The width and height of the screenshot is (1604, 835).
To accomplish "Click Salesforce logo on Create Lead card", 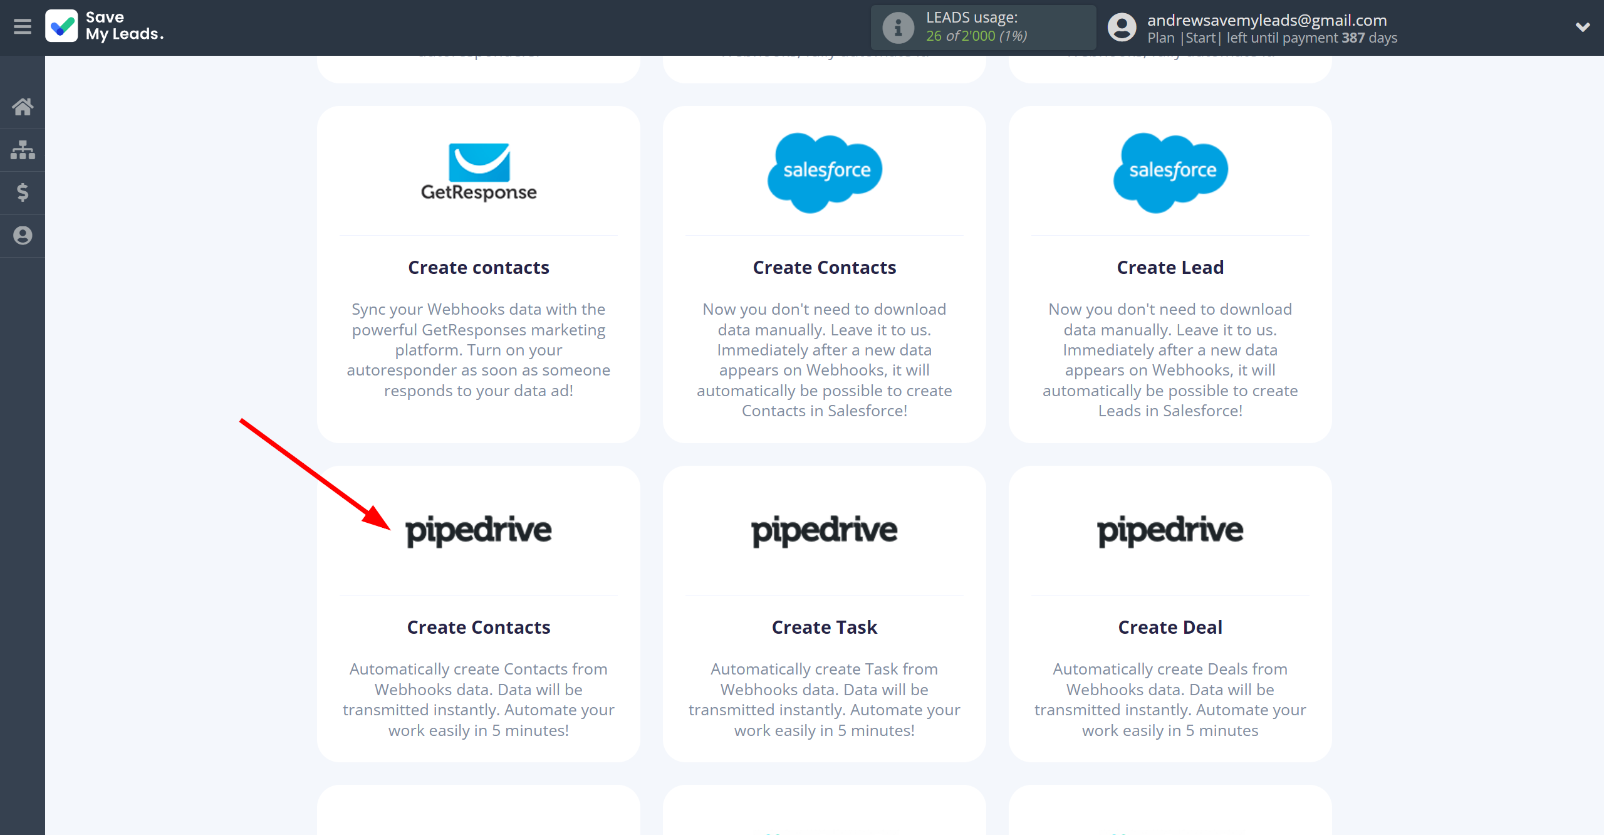I will coord(1170,172).
